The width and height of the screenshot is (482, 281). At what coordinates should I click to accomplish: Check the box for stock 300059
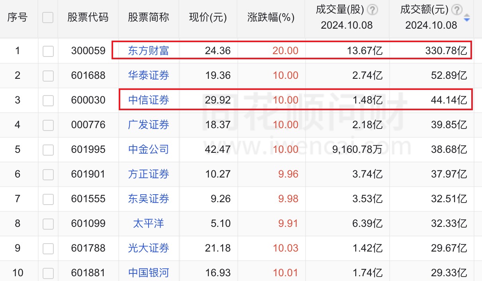coord(48,51)
